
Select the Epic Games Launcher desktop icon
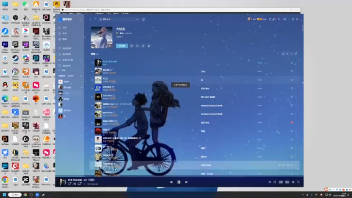coord(15,45)
